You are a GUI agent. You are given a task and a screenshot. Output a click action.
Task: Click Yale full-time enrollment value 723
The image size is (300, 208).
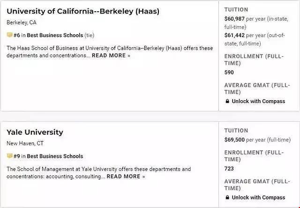229,169
